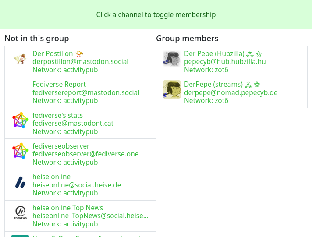Remove Der Pepe (Hubzilla) from group
This screenshot has width=312, height=237.
click(x=214, y=54)
